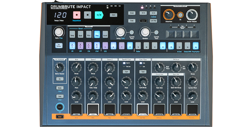Adjust the orange Distortion knob
This screenshot has height=127, width=252.
coord(169,15)
